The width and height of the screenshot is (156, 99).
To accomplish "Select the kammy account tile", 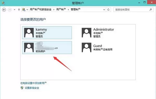I will (x=47, y=33).
